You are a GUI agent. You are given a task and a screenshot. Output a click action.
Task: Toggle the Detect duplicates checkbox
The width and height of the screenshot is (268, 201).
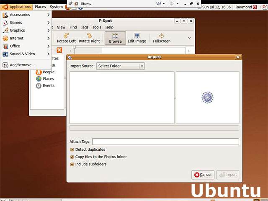[72, 149]
